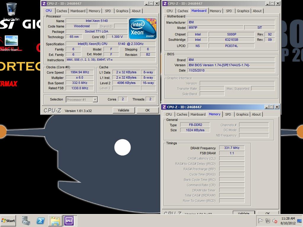303x227 pixels.
Task: Click the 1024 MBytes memory size value
Action: (x=195, y=130)
